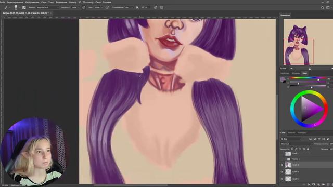The height and width of the screenshot is (187, 333).
Task: Toggle the Brush Settings panel icon
Action: pos(24,7)
